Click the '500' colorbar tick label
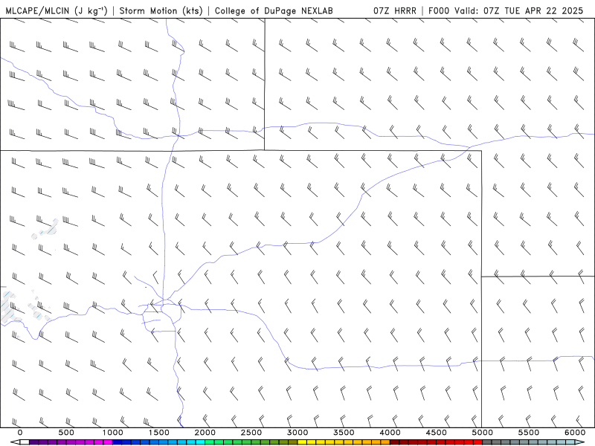The image size is (595, 446). pos(66,433)
